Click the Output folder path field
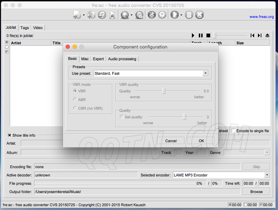 pyautogui.click(x=137, y=191)
